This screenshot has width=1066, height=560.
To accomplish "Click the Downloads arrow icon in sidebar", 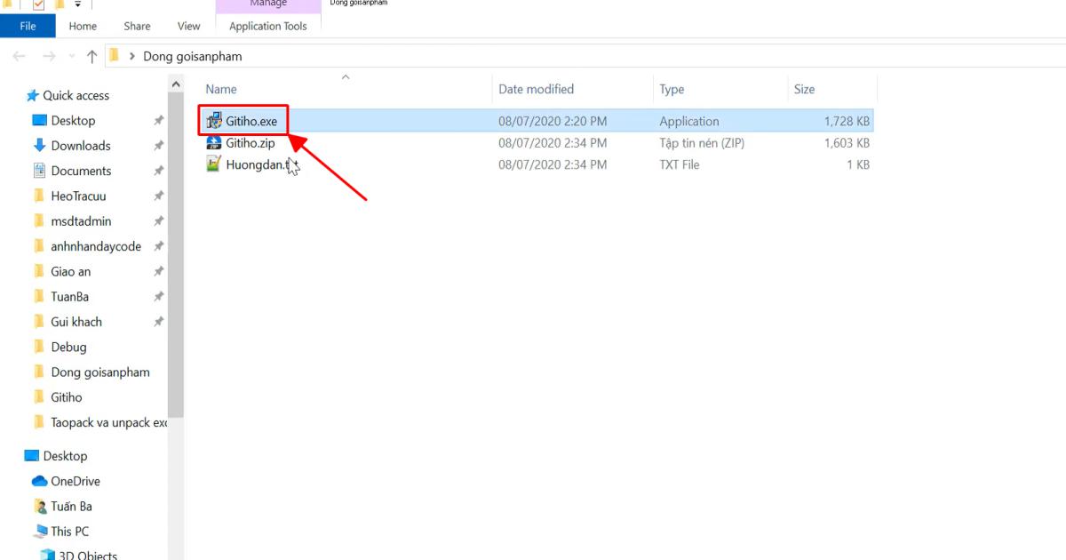I will tap(39, 146).
